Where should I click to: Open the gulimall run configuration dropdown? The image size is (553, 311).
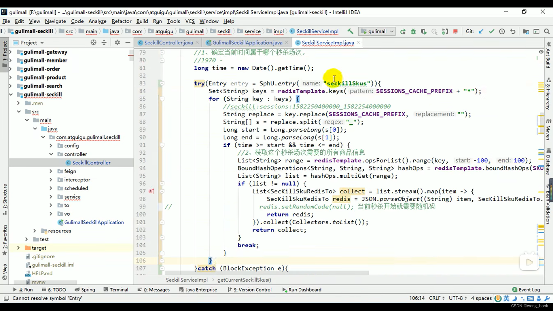click(377, 31)
